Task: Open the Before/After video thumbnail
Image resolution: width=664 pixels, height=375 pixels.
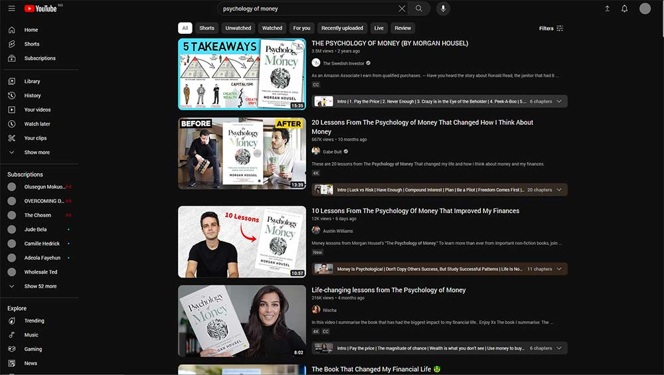Action: click(242, 153)
